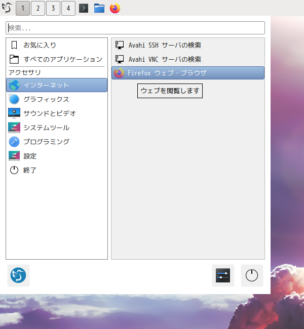Click the blue sphere icon of グラフィックス
This screenshot has width=304, height=329.
(x=14, y=99)
